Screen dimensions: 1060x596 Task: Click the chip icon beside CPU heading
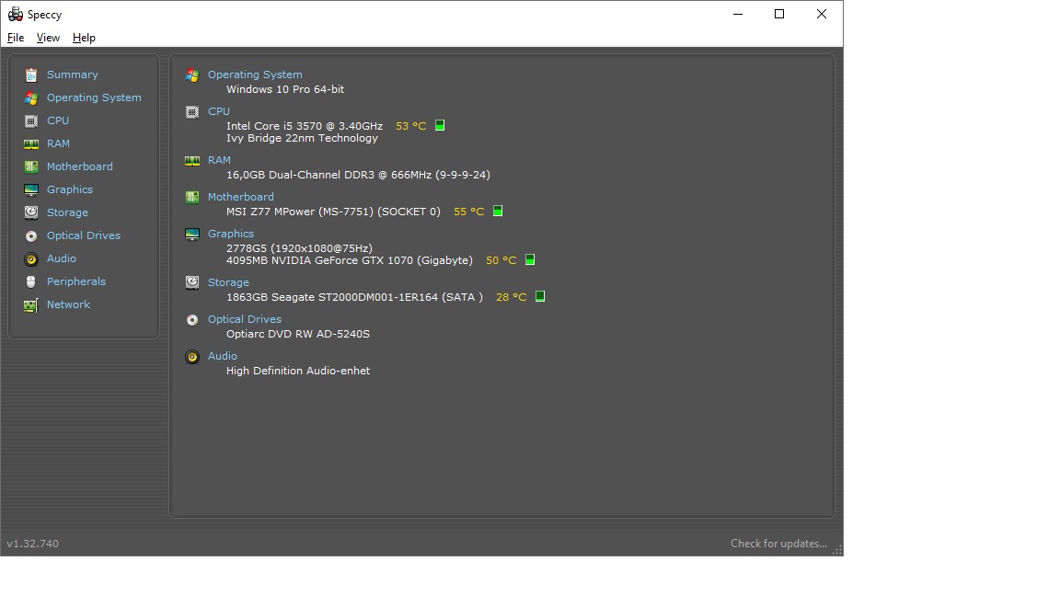pos(192,111)
